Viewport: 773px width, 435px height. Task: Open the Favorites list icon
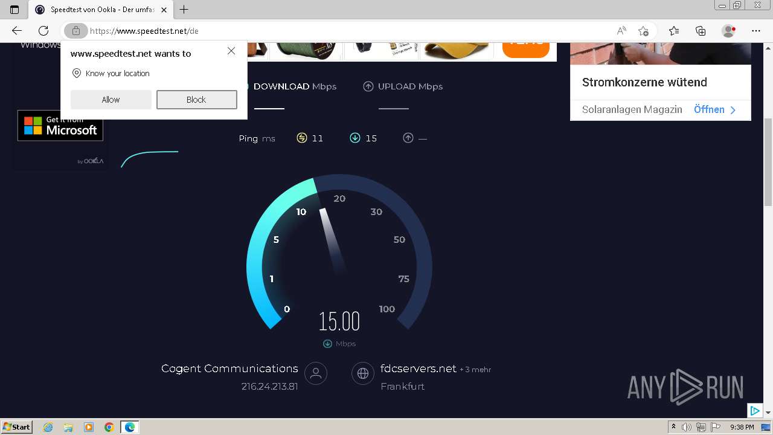(674, 31)
